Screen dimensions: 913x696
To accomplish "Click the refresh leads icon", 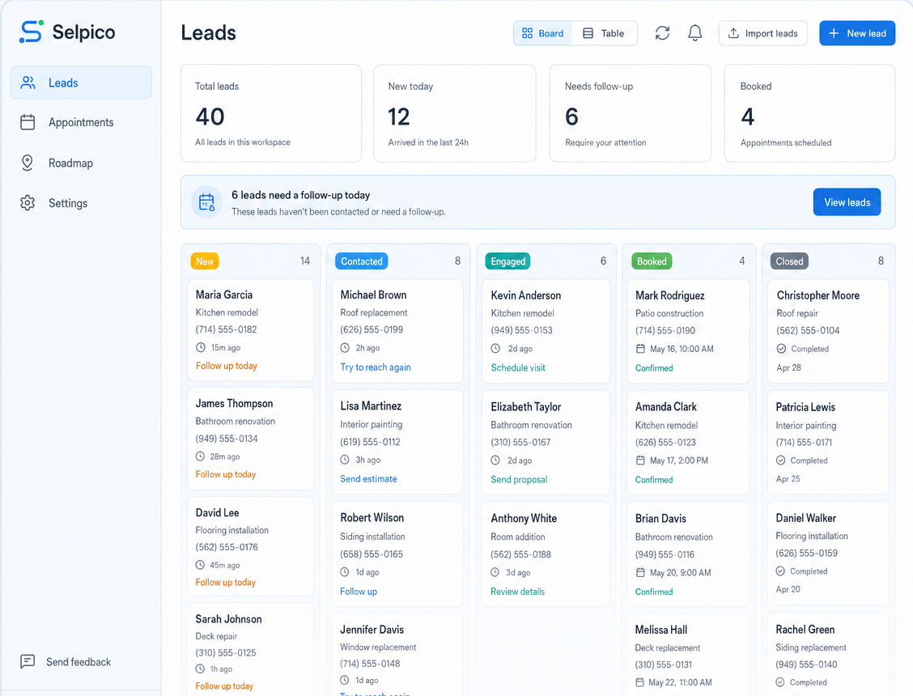I will [662, 33].
